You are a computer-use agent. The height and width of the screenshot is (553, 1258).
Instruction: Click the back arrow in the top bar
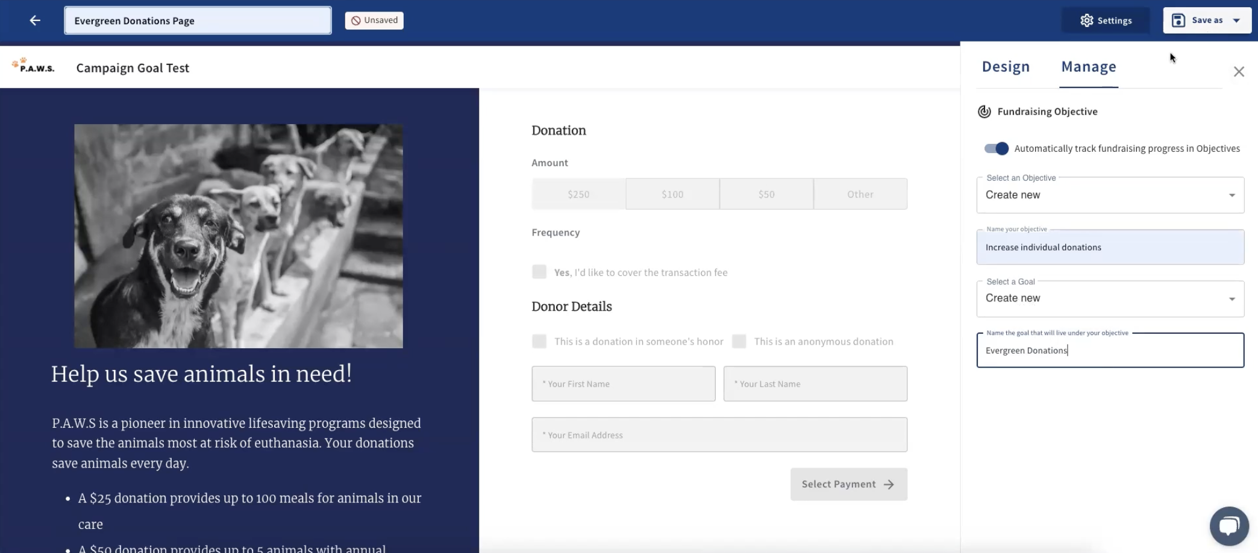(35, 20)
